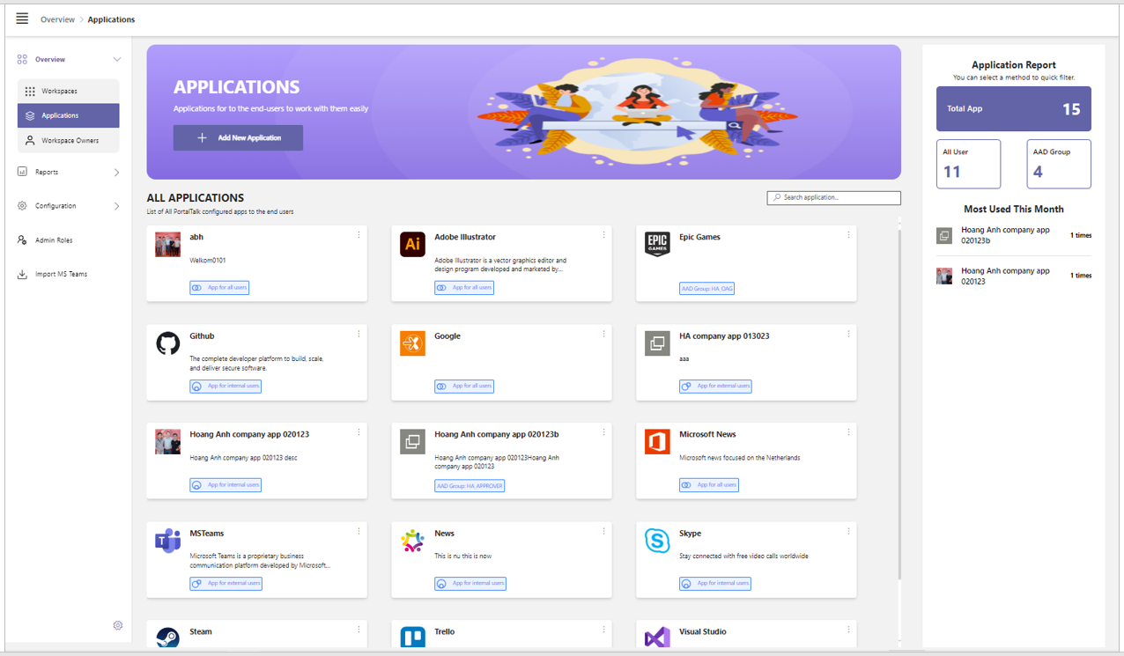This screenshot has height=656, width=1124.
Task: Click 'App for external users' tag on HA company app
Action: click(x=715, y=386)
